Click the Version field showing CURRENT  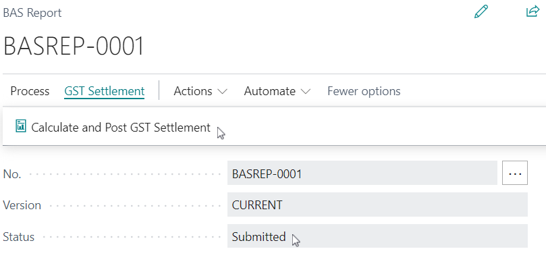tap(377, 205)
